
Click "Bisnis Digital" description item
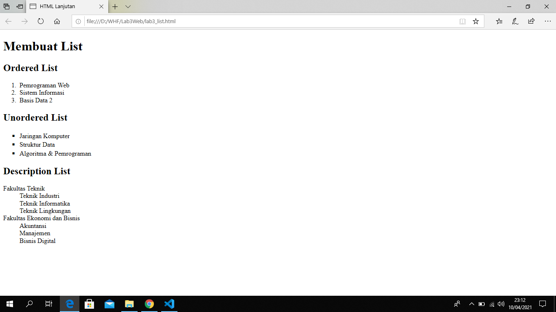click(37, 241)
